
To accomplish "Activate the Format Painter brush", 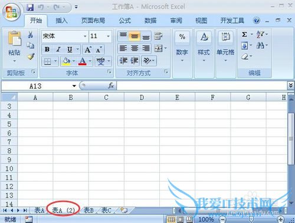I will click(x=31, y=57).
